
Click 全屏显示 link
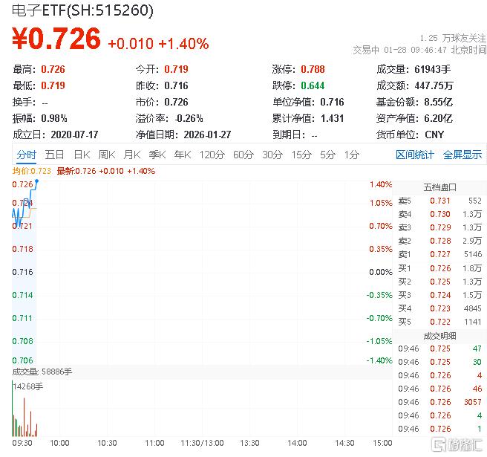[x=463, y=155]
